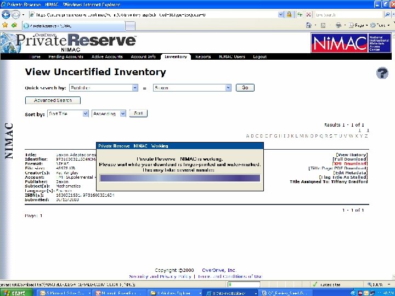
Task: Open the Account Info navigation item
Action: point(143,56)
